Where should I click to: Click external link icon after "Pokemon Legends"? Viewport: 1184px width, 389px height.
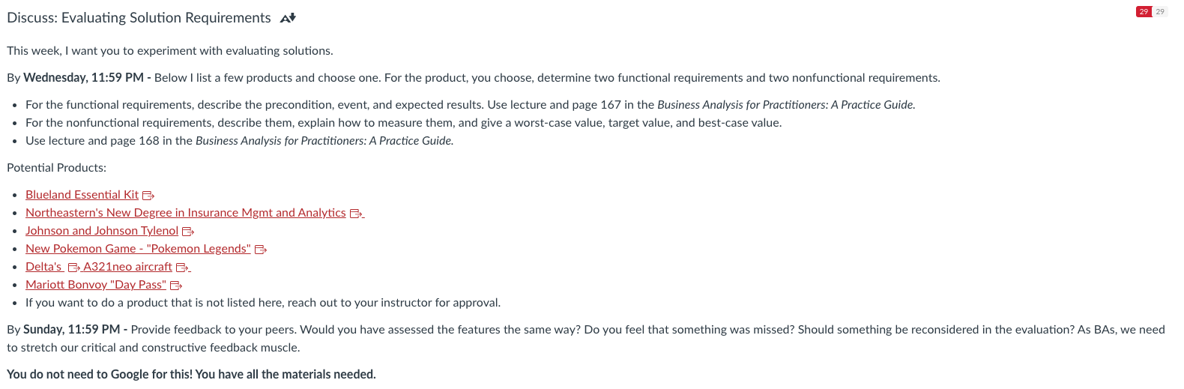click(261, 250)
